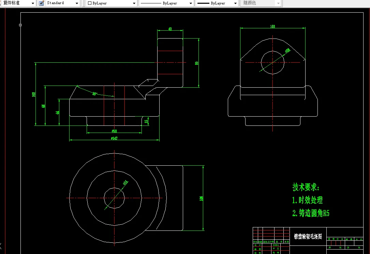Click the 随颜色 plot style dropdown
Viewport: 370px width, 254px height.
point(261,3)
